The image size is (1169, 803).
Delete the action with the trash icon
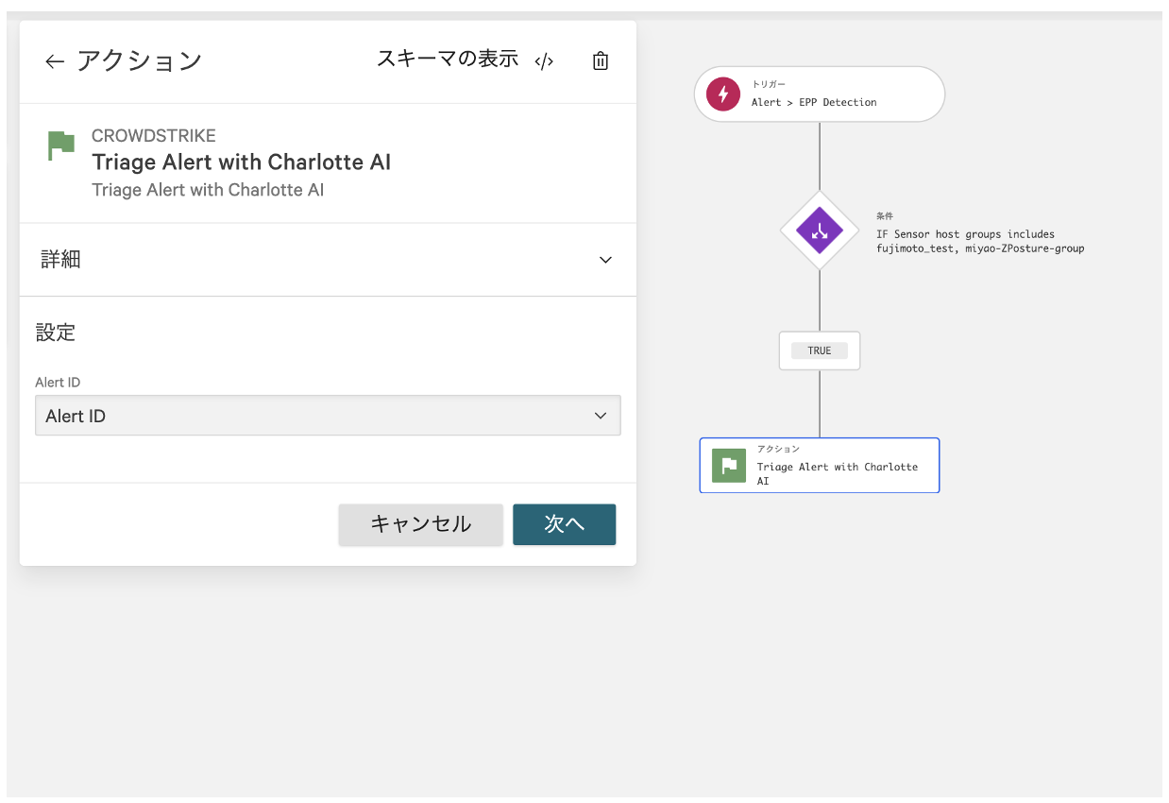600,61
